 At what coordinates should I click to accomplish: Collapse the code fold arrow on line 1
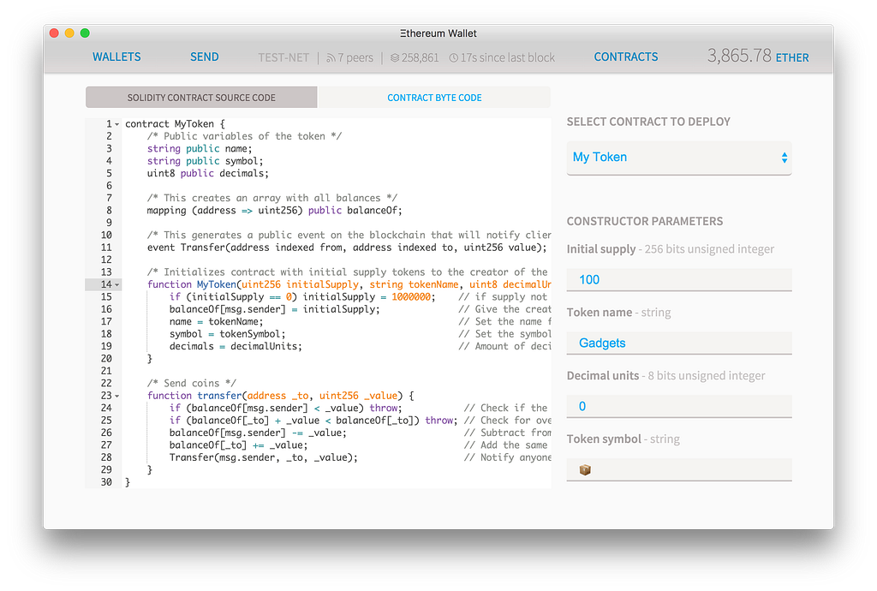click(116, 124)
